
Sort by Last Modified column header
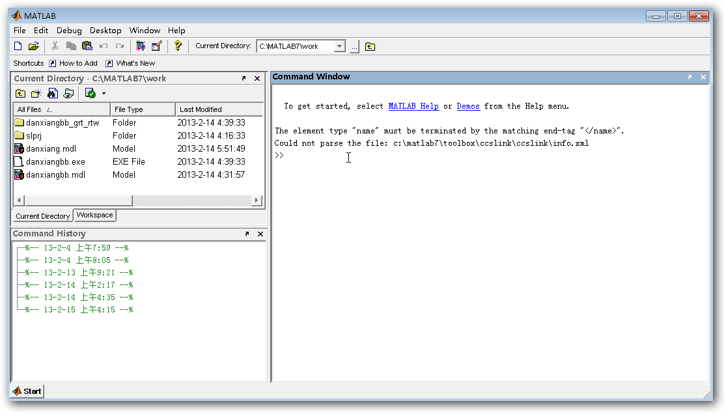pyautogui.click(x=219, y=110)
